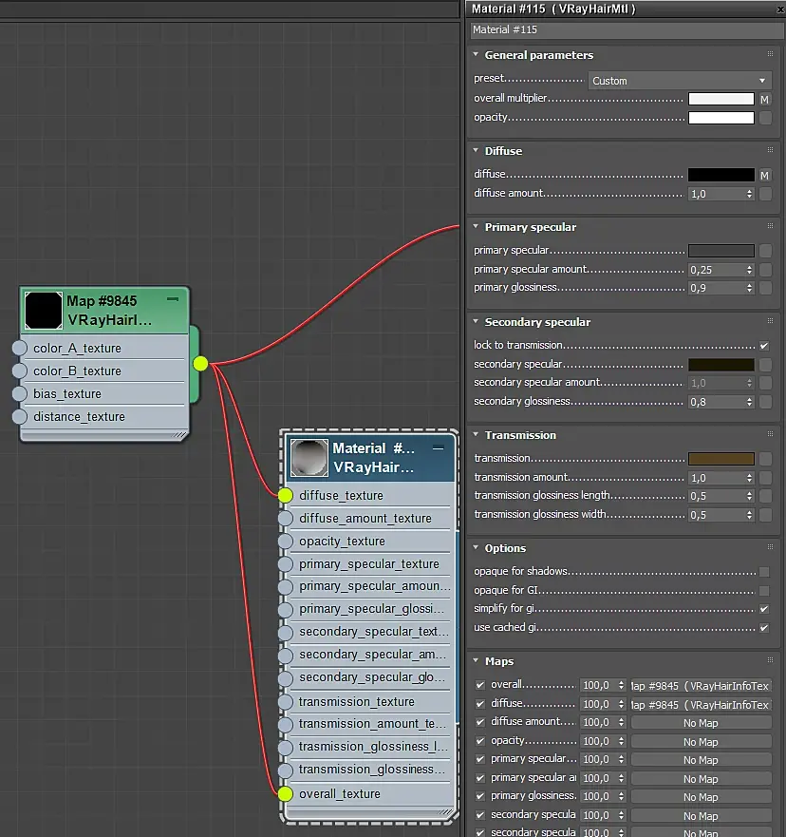Image resolution: width=786 pixels, height=837 pixels.
Task: Open the secondary specular color swatch
Action: click(x=720, y=365)
